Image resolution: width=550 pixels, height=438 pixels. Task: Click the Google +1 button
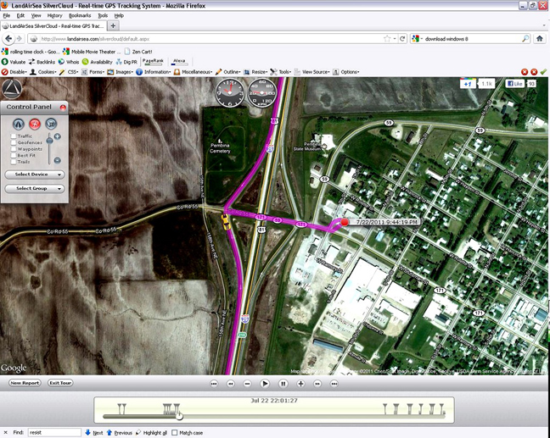pyautogui.click(x=468, y=84)
